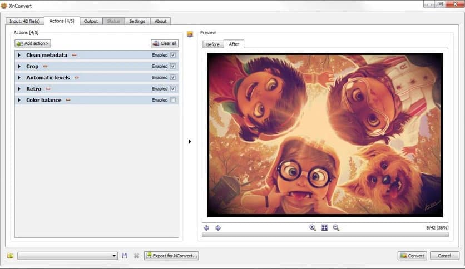Open the Status tab
The image size is (465, 269).
pos(113,21)
